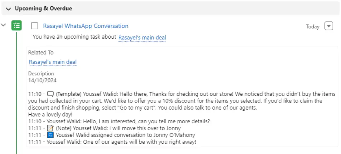
Task: Click the Description field label
Action: click(x=41, y=74)
